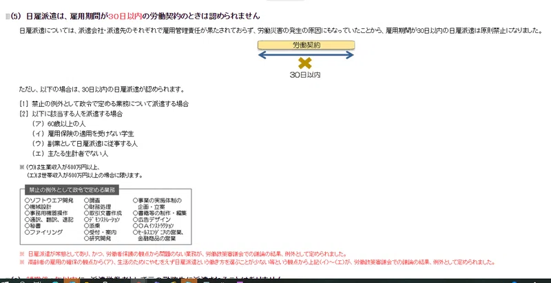This screenshot has width=551, height=283.
Task: Click the note '※(ウ)は生業収入が500万円以上、'
Action: coord(60,167)
